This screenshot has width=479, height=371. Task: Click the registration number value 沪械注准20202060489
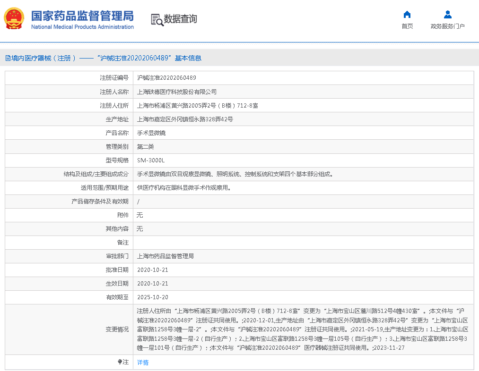[166, 78]
